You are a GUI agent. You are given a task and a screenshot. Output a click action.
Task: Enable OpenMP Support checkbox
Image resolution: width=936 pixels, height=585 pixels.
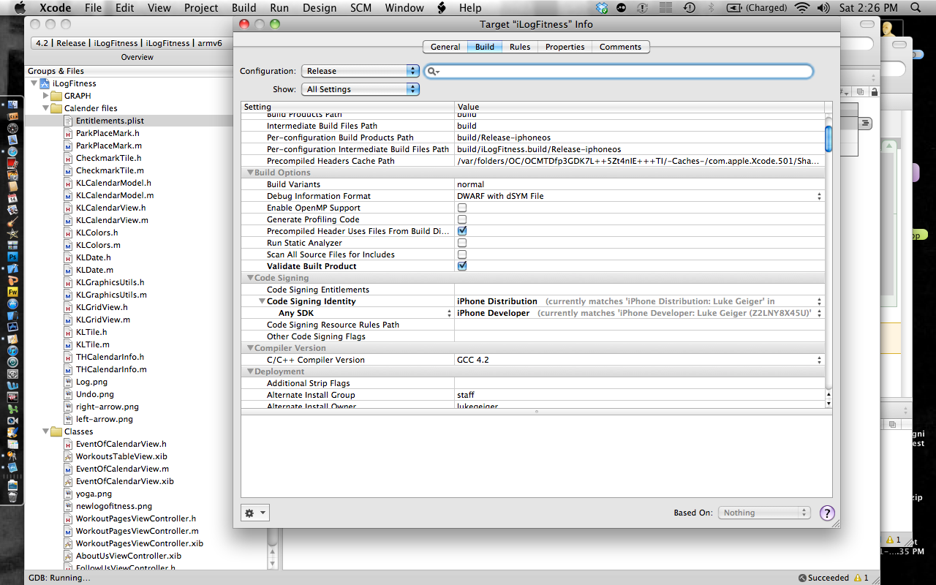462,208
